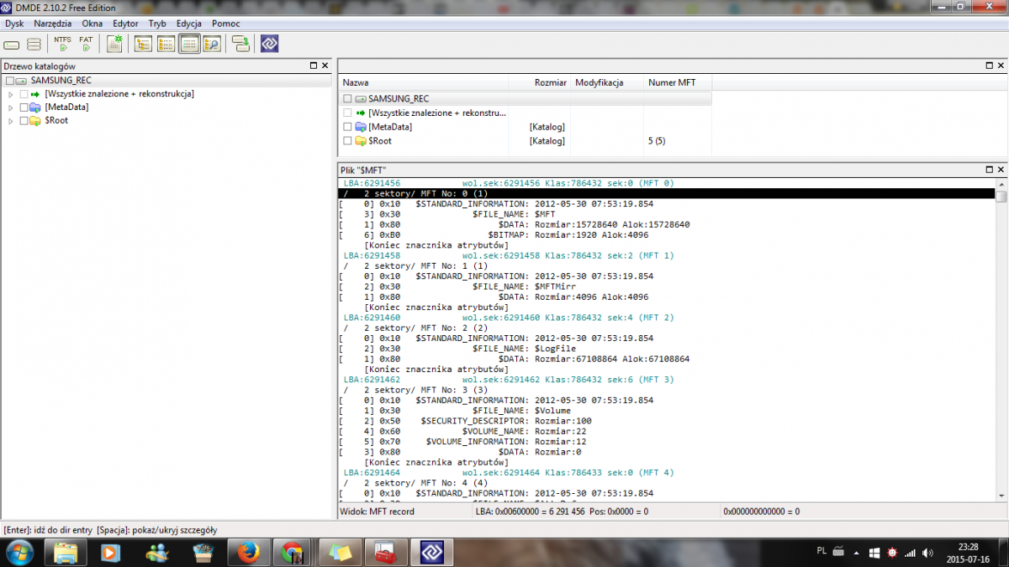Open the Tryb menu

[157, 24]
